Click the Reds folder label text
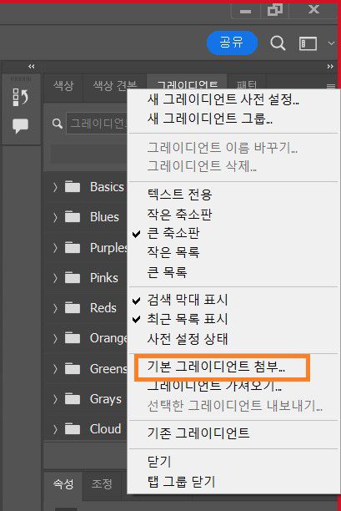The height and width of the screenshot is (511, 341). [103, 308]
